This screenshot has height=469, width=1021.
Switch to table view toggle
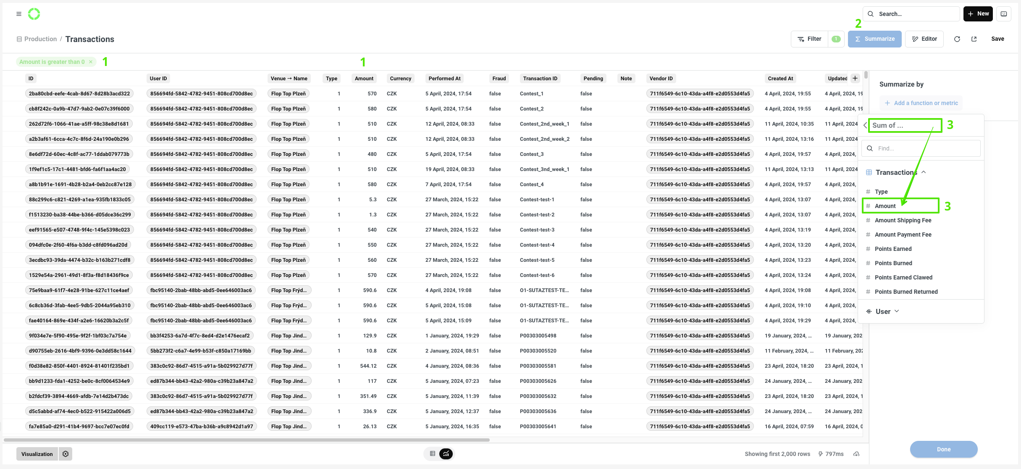pos(432,453)
